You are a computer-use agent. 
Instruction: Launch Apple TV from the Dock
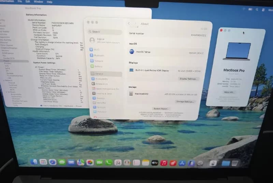pyautogui.click(x=155, y=163)
